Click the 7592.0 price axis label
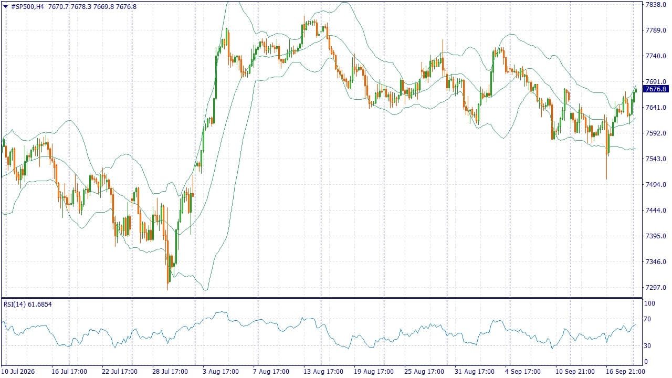672x378 pixels. coord(656,133)
